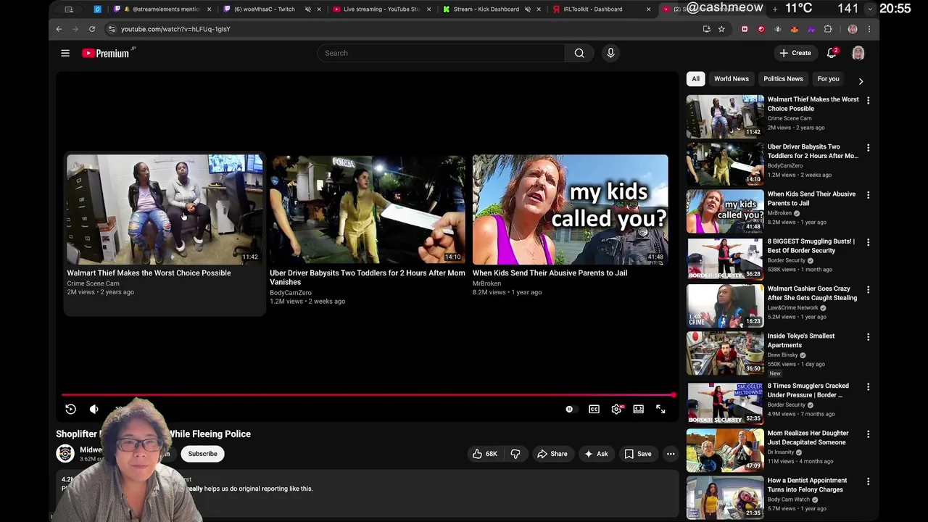The width and height of the screenshot is (928, 522).
Task: Open options for Mom Realizes Her Daughter video
Action: click(x=868, y=434)
